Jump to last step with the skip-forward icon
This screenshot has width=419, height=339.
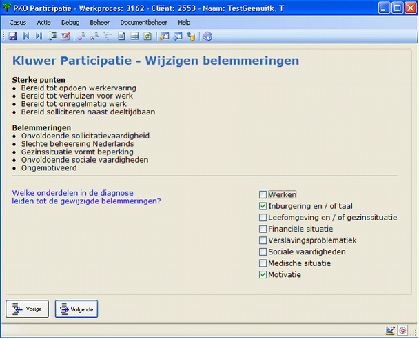pos(39,36)
